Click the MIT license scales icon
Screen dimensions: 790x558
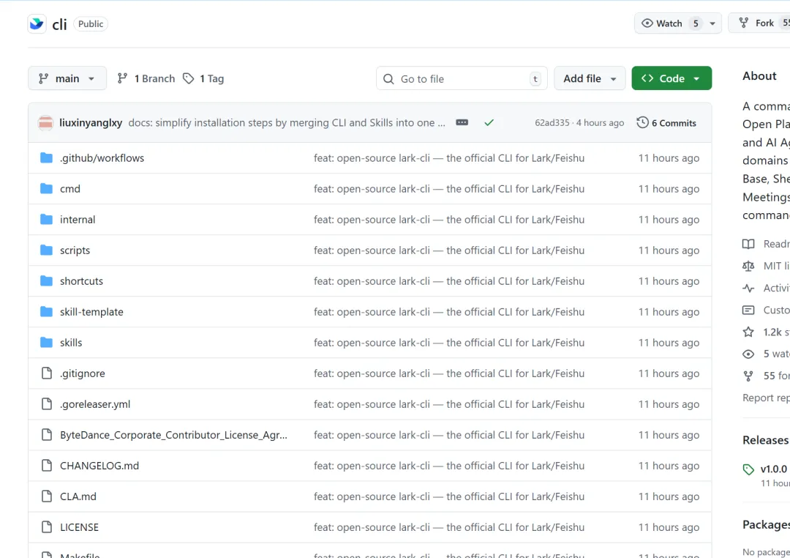click(x=748, y=266)
